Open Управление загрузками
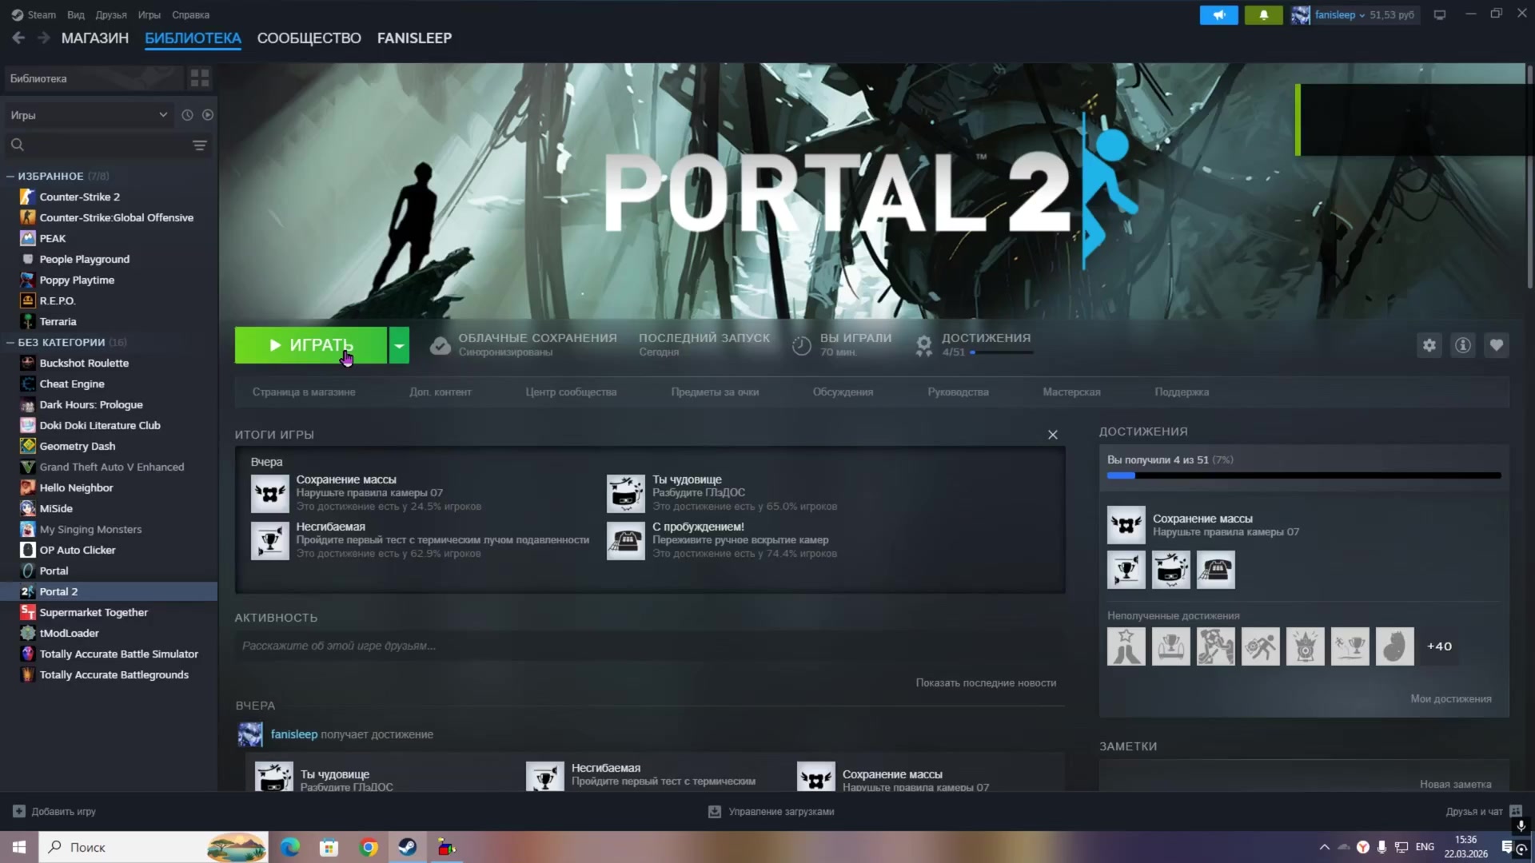 771,812
